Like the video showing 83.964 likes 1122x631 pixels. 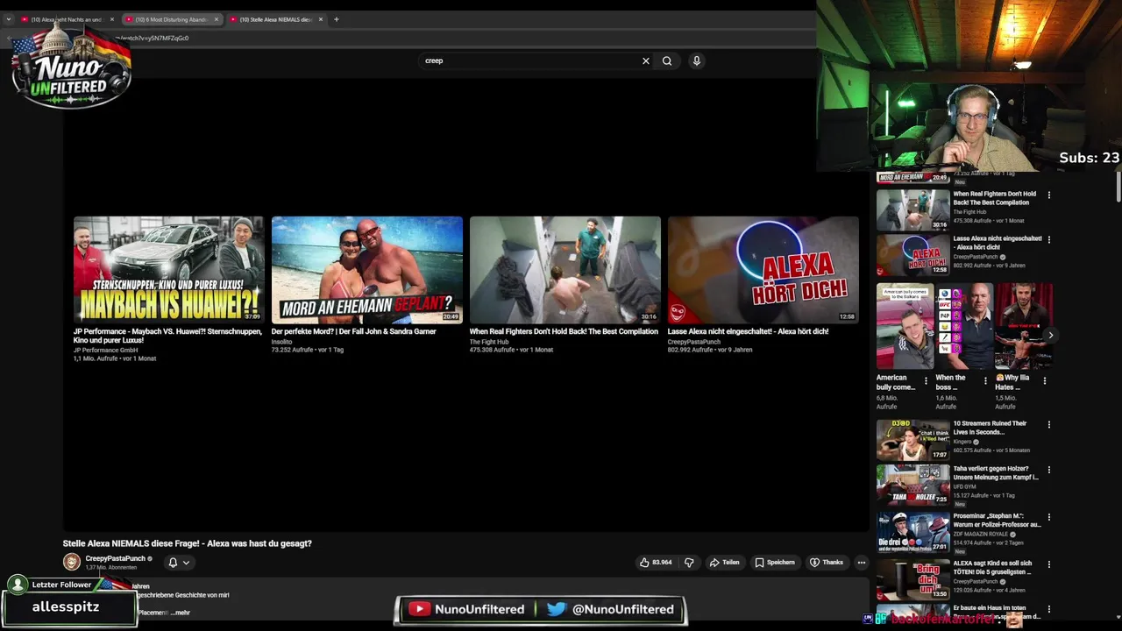(x=656, y=563)
